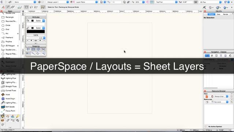
Task: Switch to the Render tab
Action: [x=226, y=14]
